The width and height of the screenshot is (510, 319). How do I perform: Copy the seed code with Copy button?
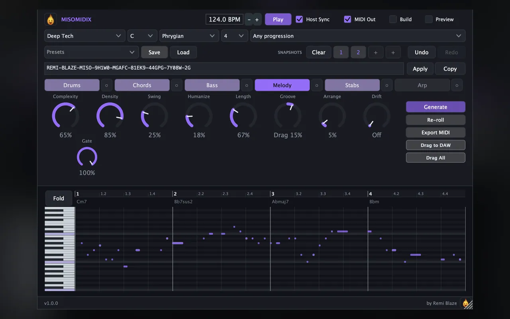point(450,69)
